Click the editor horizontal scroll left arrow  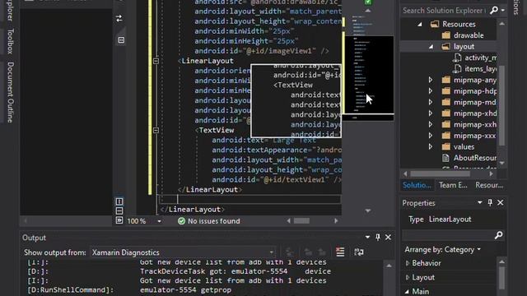coord(288,221)
